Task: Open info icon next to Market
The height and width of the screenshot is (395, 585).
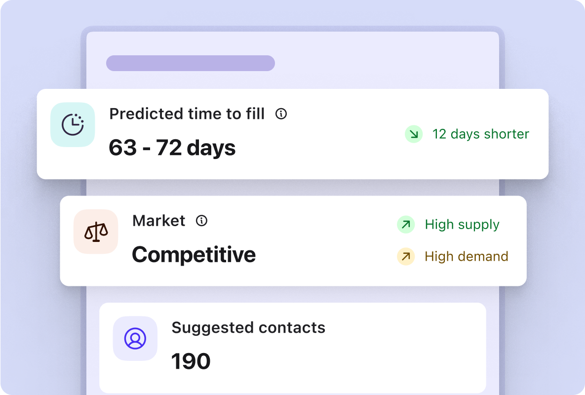Action: pyautogui.click(x=201, y=221)
